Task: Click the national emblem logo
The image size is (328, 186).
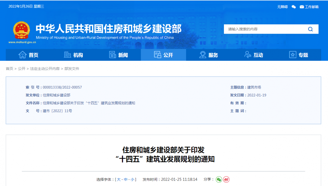Action: [x=21, y=30]
